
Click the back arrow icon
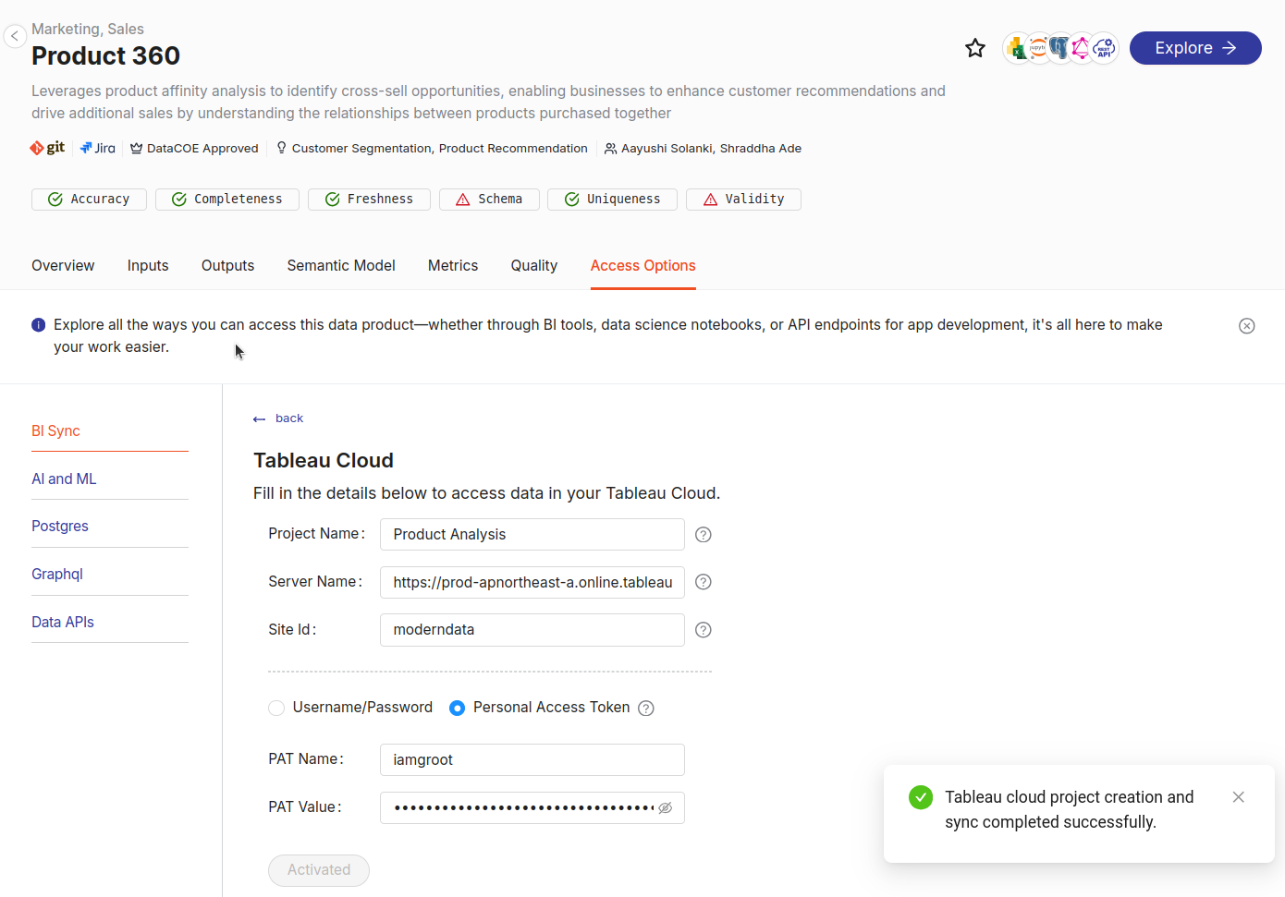click(x=260, y=419)
